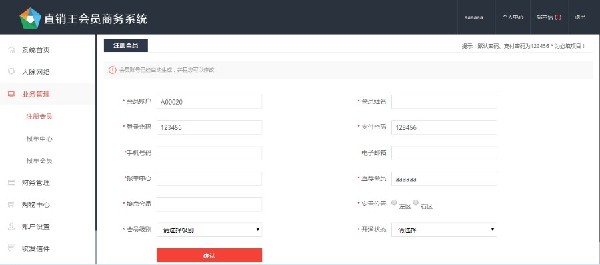Focus the 会员账户 field with A00020
600x265 pixels.
(209, 102)
